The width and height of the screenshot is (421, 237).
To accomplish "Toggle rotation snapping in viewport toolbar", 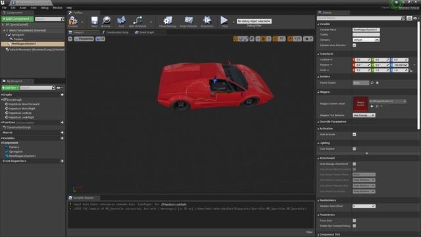I will coord(275,39).
